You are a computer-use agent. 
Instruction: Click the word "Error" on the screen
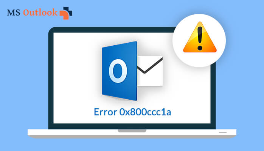tap(106, 112)
